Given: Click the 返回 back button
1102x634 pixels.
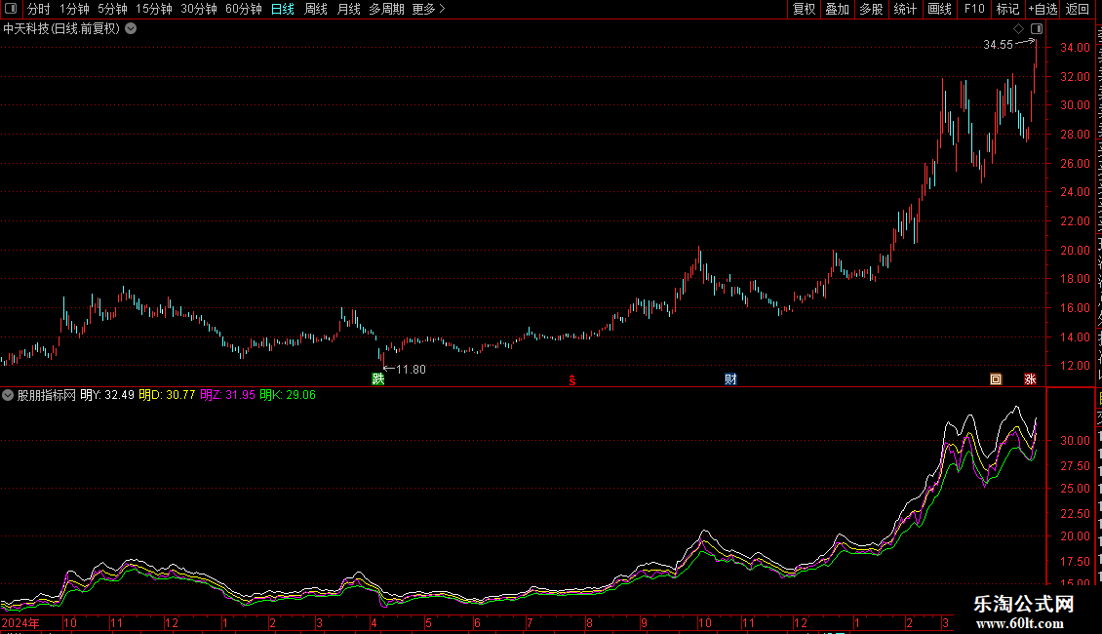Looking at the screenshot, I should tap(1078, 9).
